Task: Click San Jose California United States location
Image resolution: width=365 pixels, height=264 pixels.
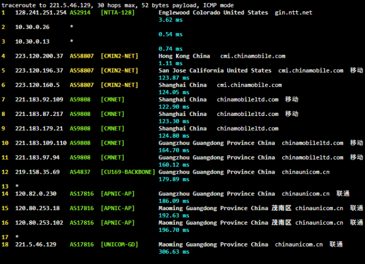Action: coord(215,70)
